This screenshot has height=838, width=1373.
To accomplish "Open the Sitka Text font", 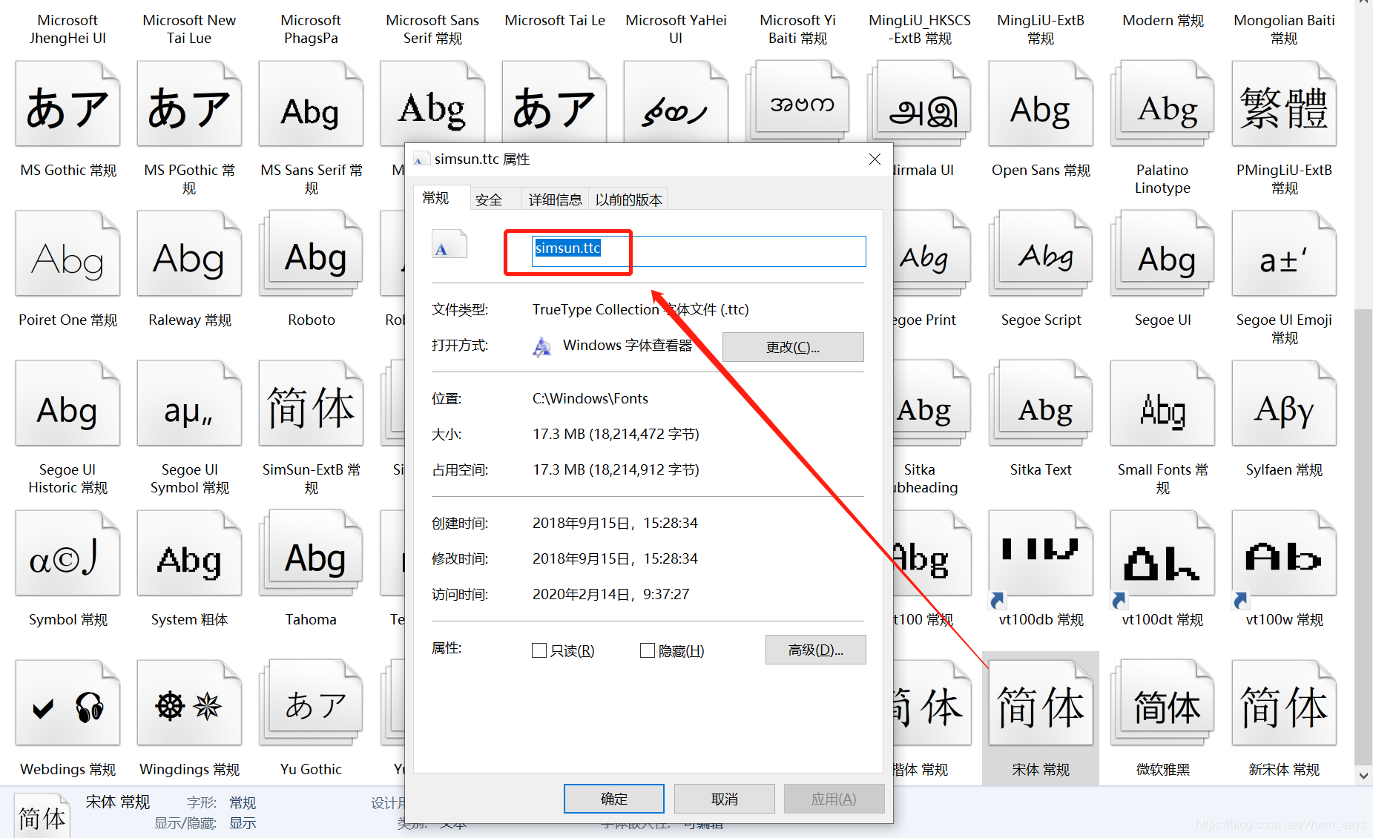I will [x=1040, y=403].
